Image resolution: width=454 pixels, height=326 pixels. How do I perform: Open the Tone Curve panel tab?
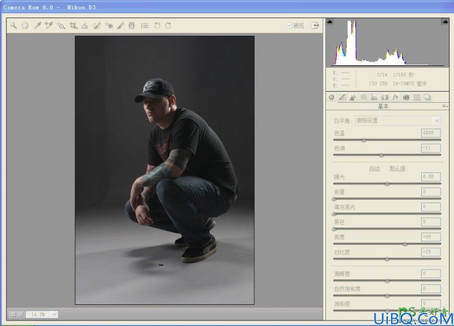tap(342, 97)
